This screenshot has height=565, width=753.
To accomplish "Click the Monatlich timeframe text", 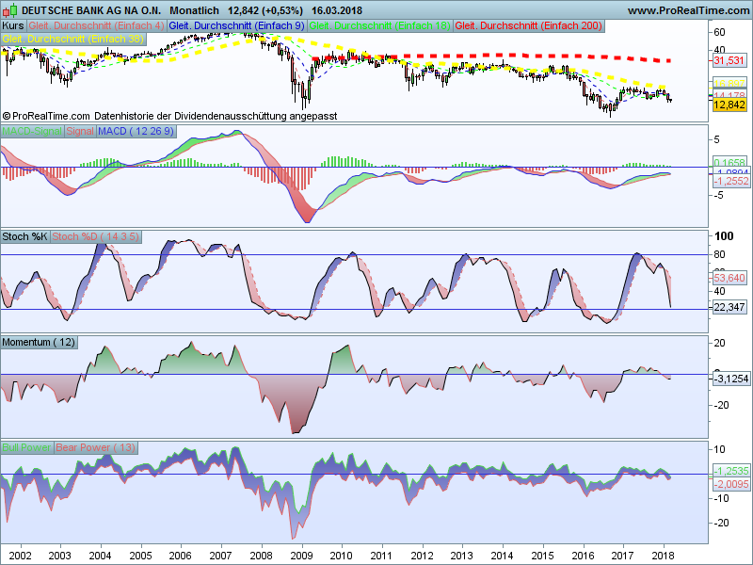I will [x=194, y=10].
